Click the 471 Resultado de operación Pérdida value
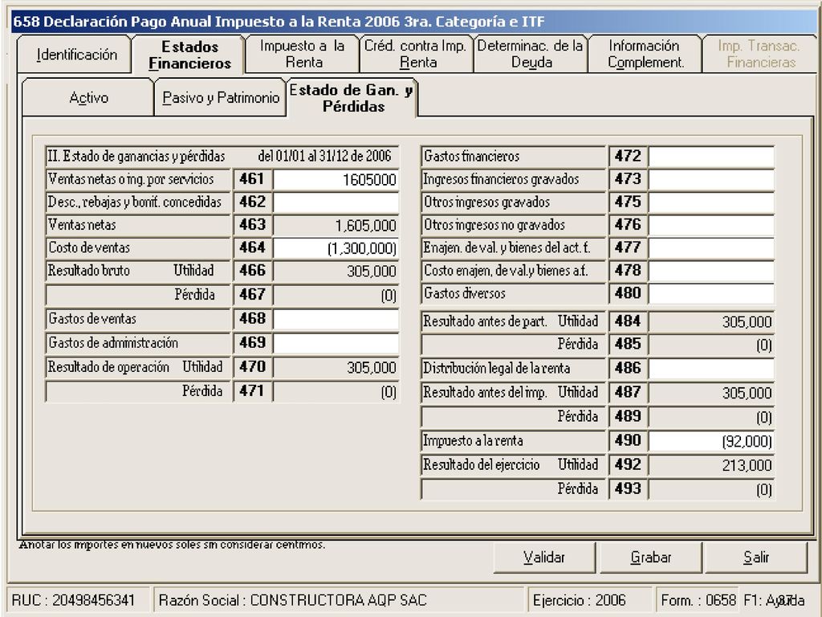822x617 pixels. [336, 392]
